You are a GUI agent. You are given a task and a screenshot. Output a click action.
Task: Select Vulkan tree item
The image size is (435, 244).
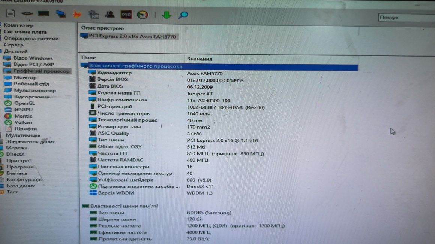(x=23, y=122)
